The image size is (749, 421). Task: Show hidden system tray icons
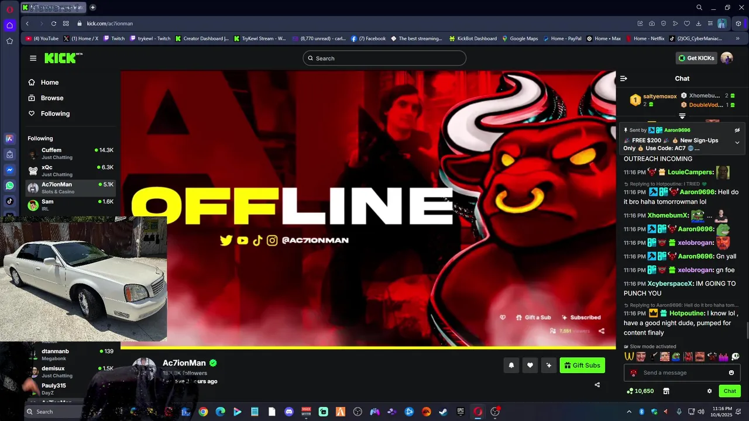click(629, 412)
